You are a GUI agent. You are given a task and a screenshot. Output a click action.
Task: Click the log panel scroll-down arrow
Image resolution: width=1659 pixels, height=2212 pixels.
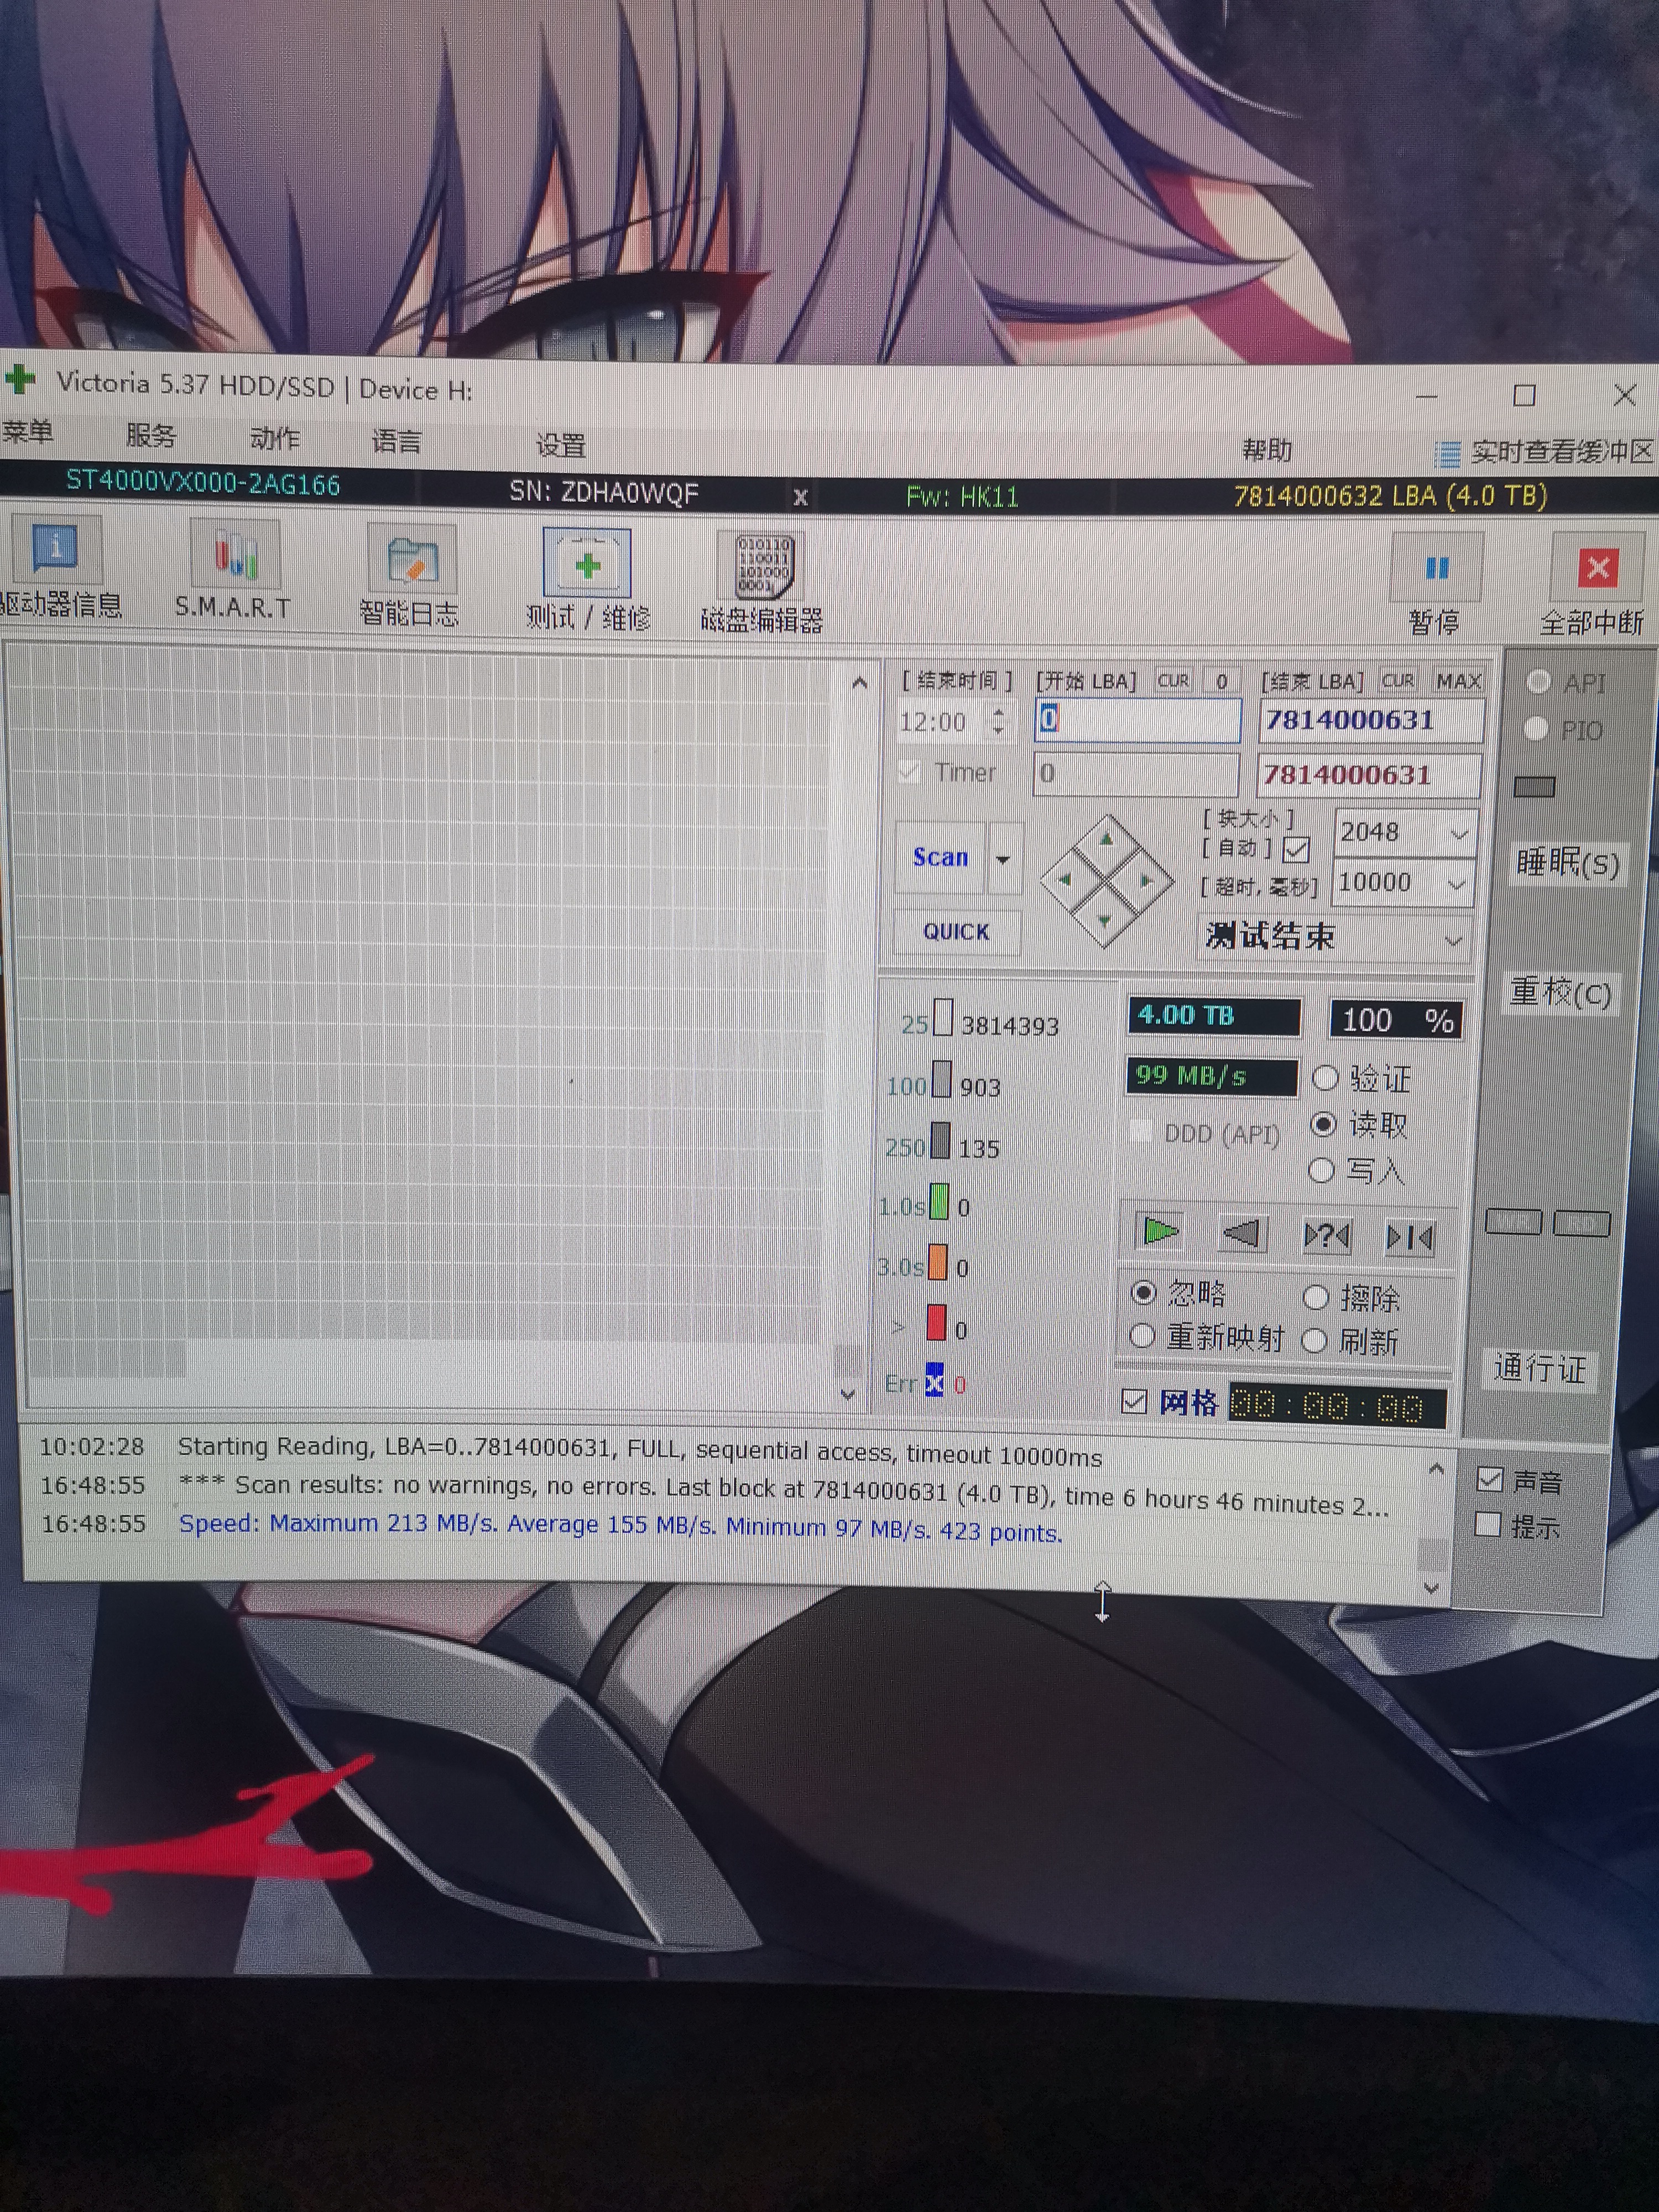coord(1431,1587)
